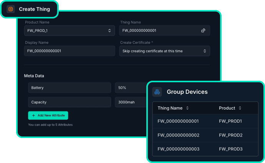
Task: Click the blue cubes Group Devices icon
Action: (157, 92)
